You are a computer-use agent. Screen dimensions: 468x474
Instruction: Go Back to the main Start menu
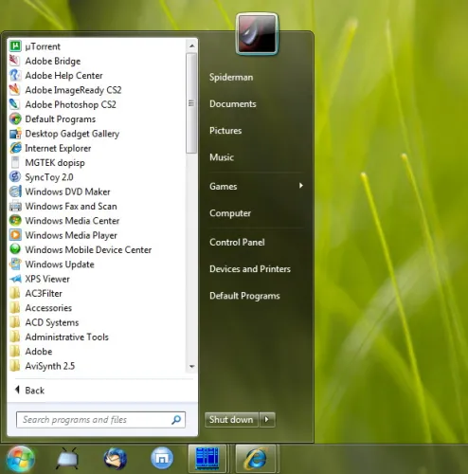[x=30, y=391]
